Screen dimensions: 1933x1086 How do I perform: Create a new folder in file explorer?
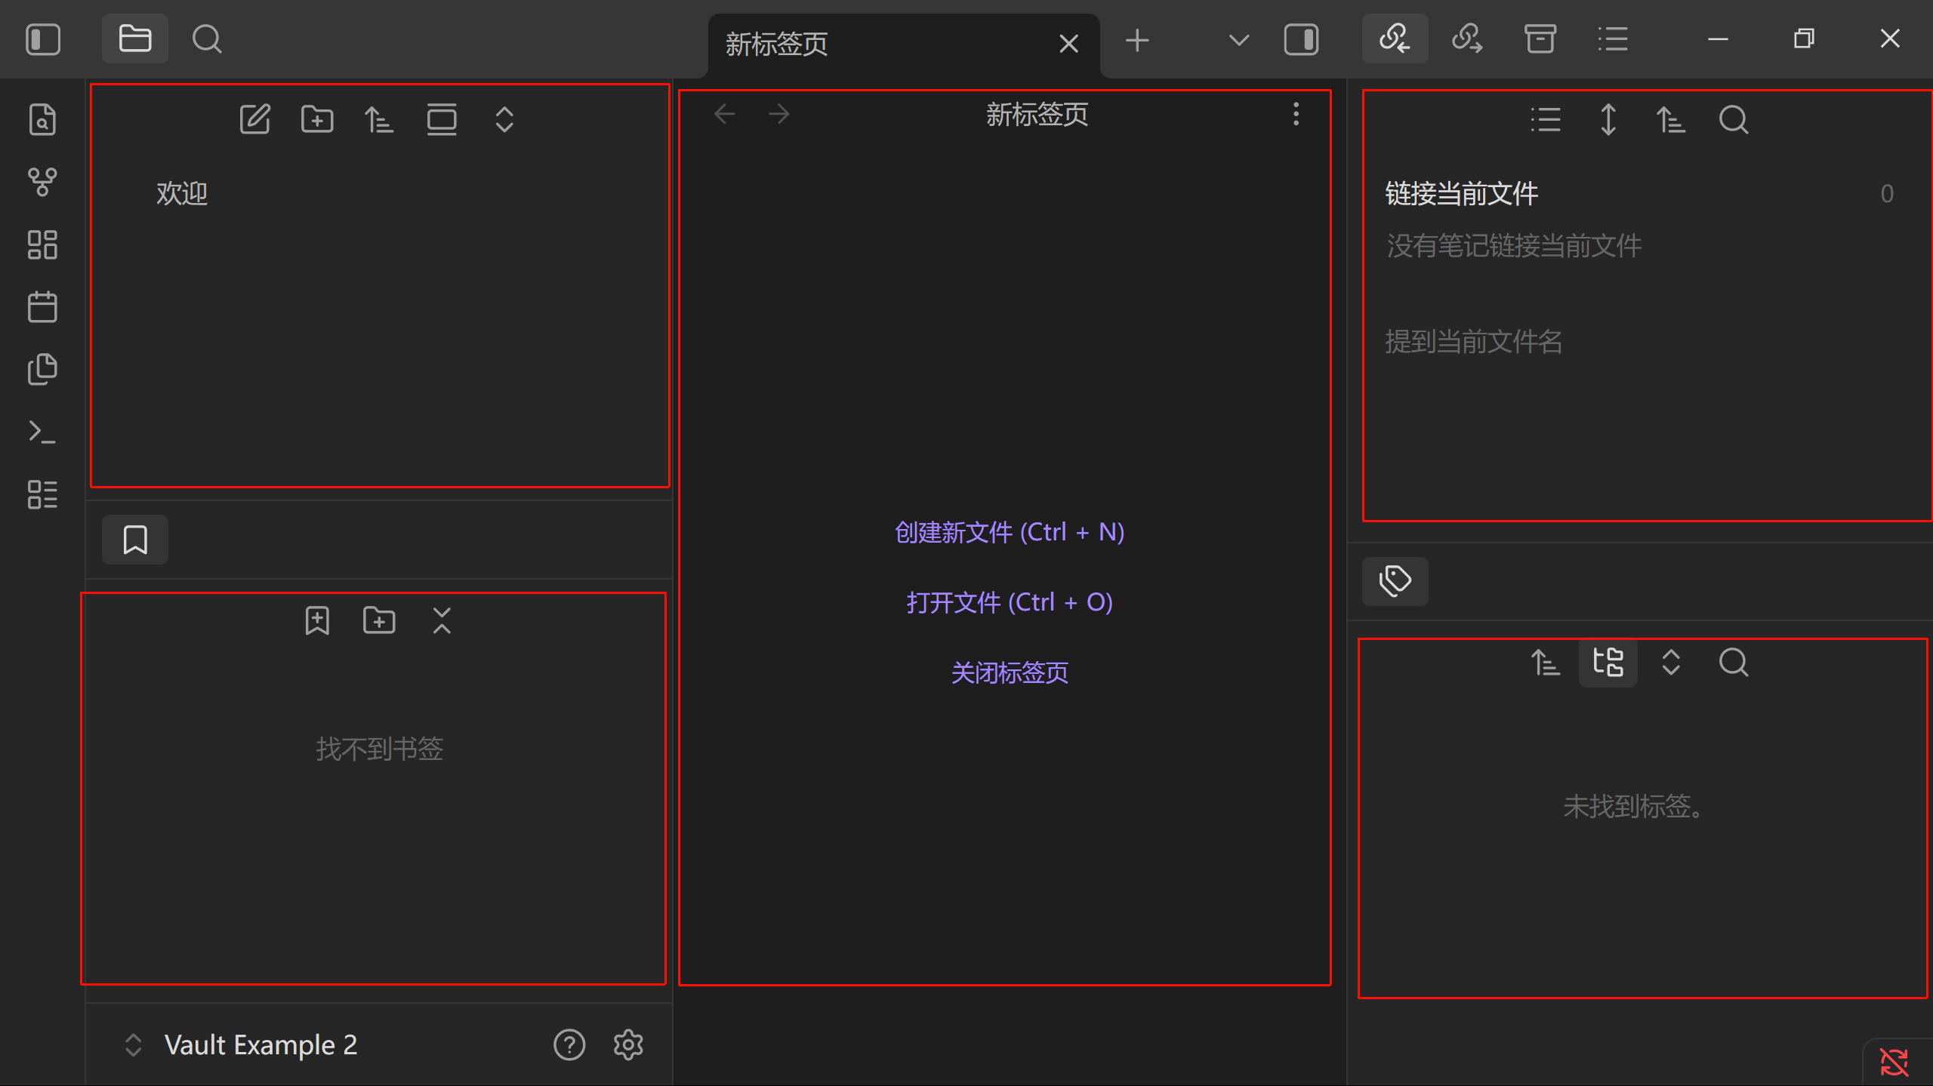(x=317, y=119)
